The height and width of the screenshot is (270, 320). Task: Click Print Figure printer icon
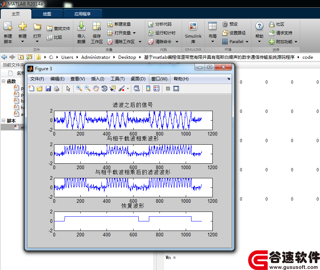coord(57,88)
